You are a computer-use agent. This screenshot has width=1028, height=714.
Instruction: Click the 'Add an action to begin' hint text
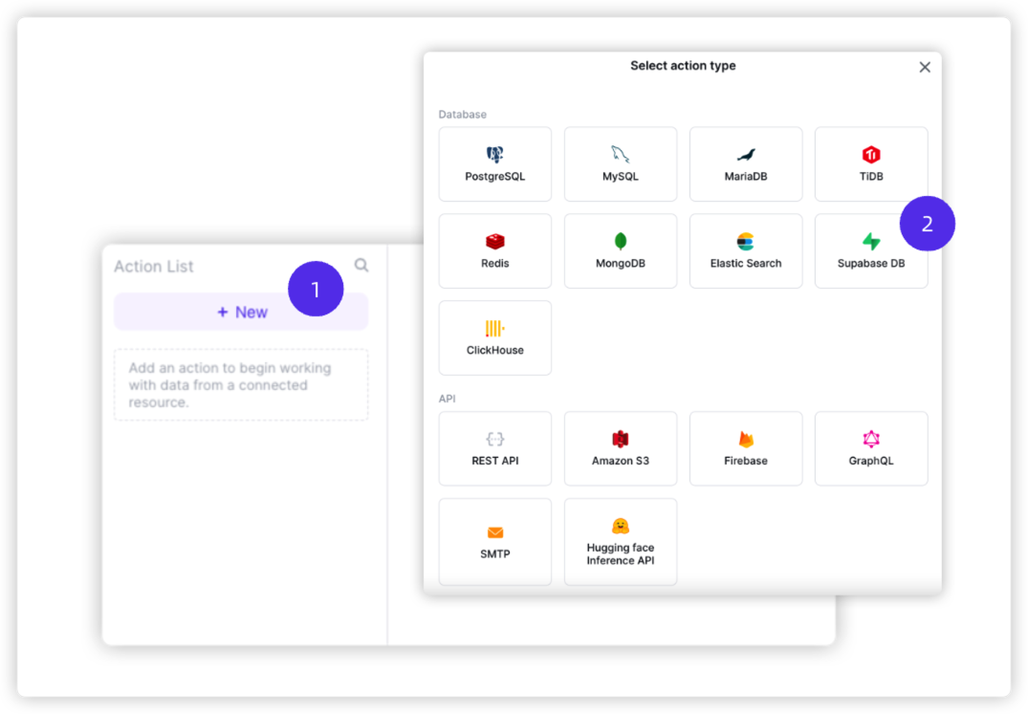point(230,385)
